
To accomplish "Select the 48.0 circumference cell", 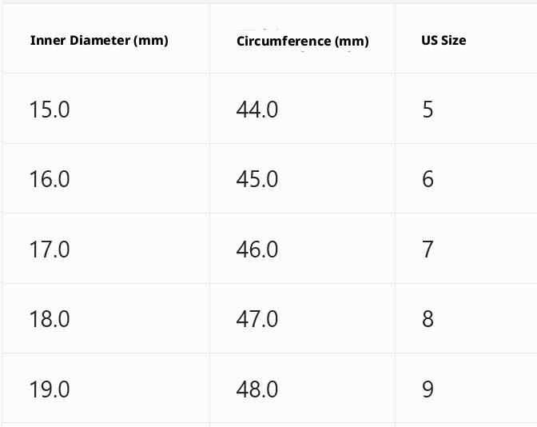I will [x=257, y=389].
